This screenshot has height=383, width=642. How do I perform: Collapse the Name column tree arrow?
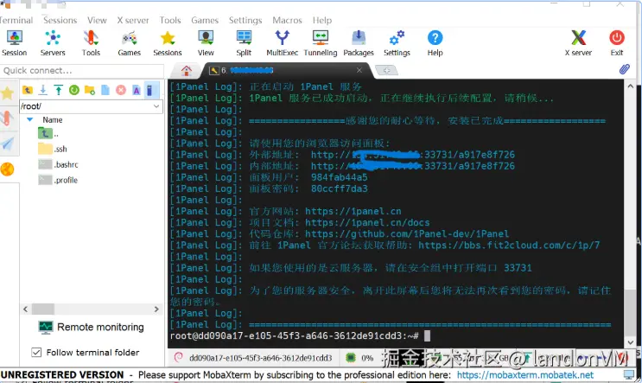[30, 119]
